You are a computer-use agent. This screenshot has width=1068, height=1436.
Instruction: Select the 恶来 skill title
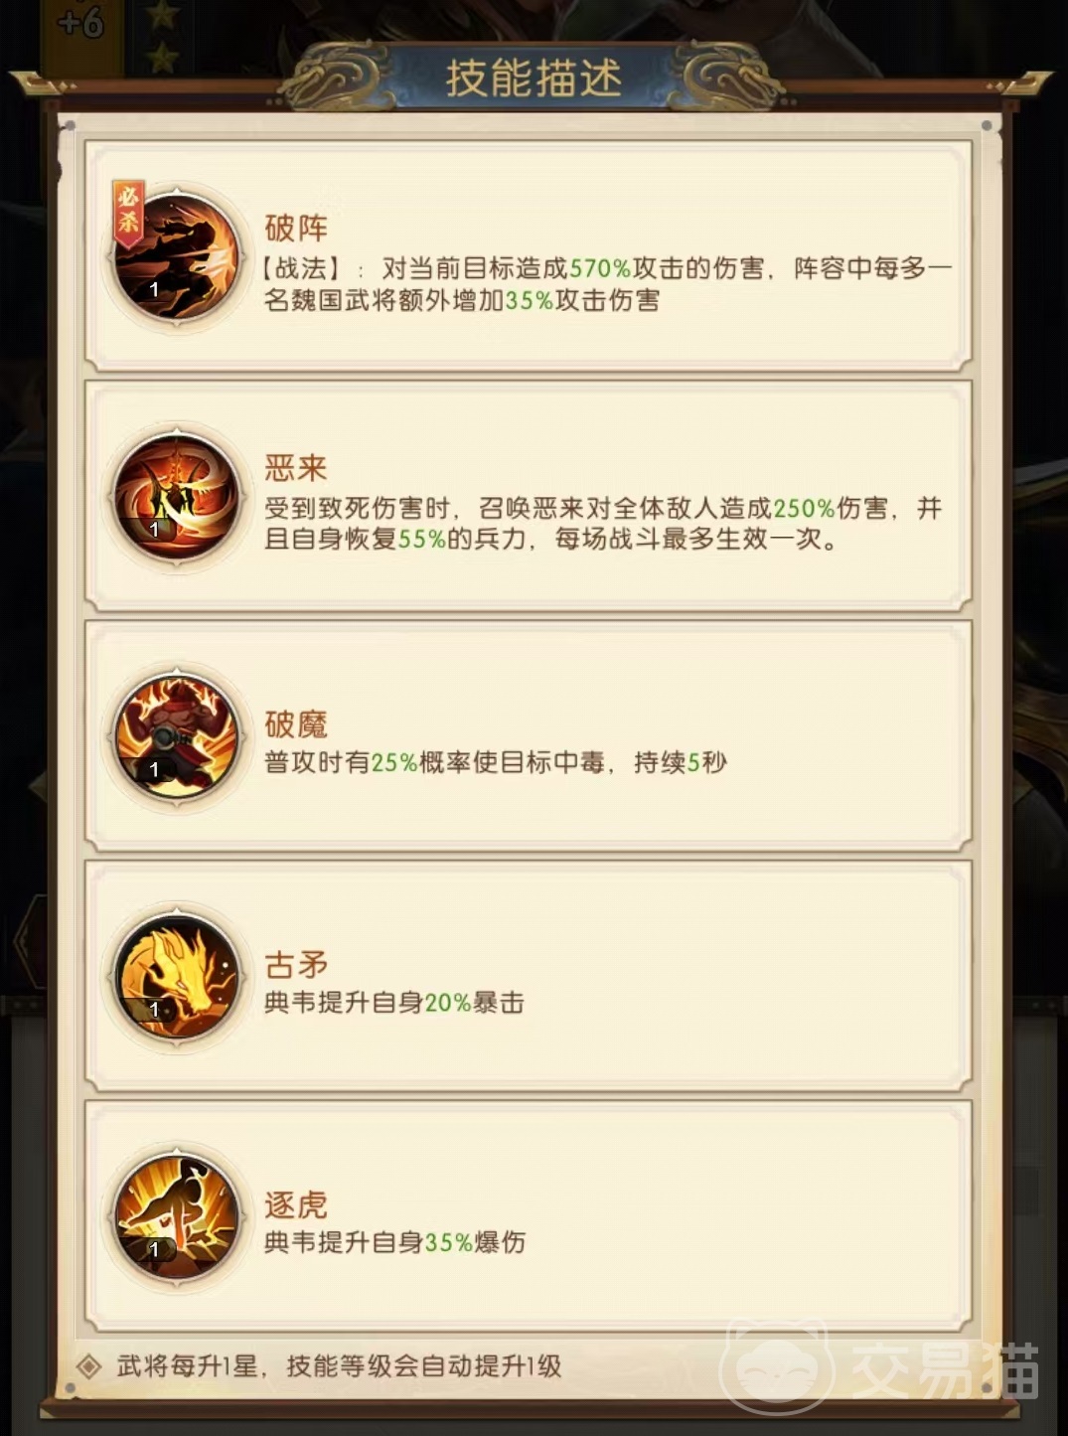[x=296, y=468]
